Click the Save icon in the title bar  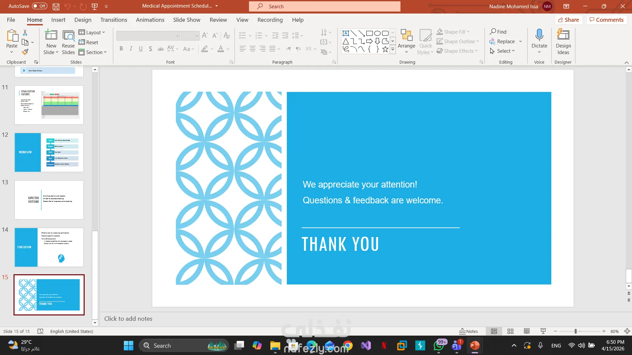tap(56, 6)
